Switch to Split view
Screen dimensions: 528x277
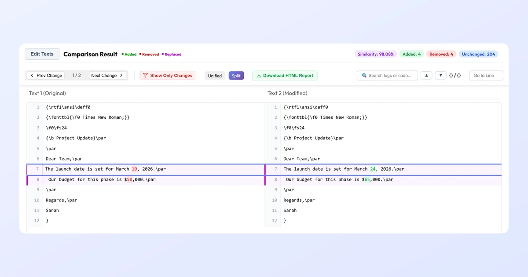point(236,76)
